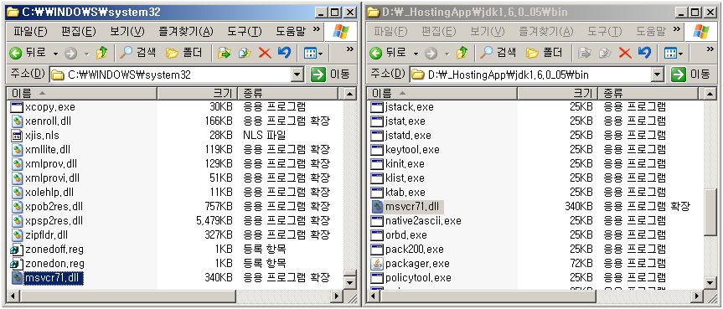Click Back button in jdk bin window
Image resolution: width=723 pixels, height=309 pixels.
click(388, 54)
